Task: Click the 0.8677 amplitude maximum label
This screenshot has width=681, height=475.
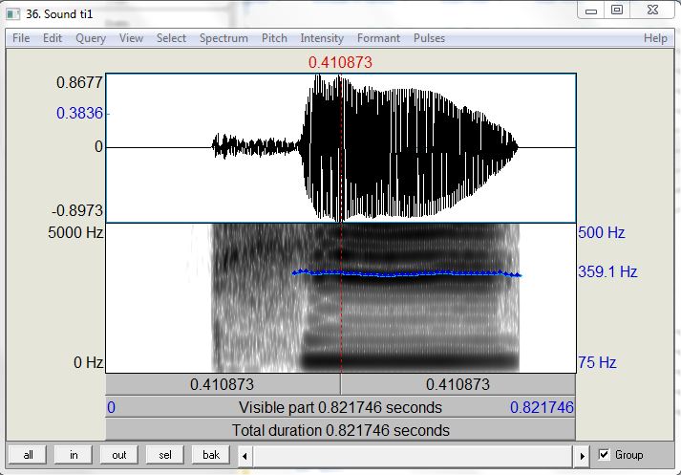Action: click(x=80, y=82)
